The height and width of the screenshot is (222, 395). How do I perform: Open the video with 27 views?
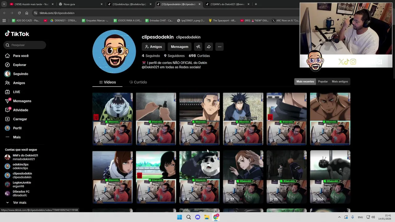[x=243, y=177]
